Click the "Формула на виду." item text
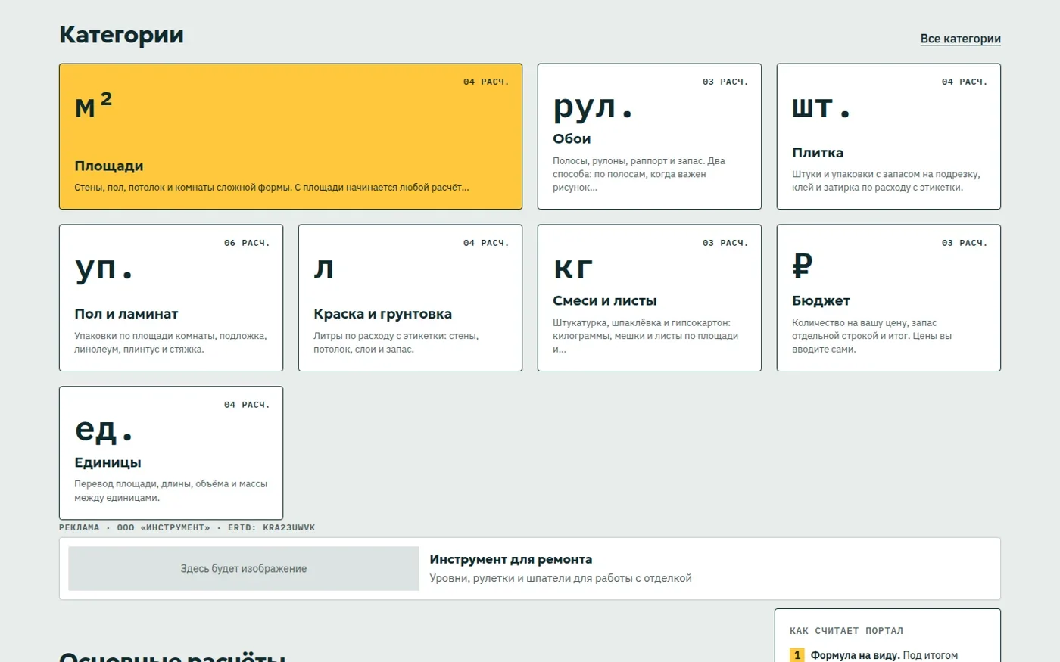 coord(855,655)
